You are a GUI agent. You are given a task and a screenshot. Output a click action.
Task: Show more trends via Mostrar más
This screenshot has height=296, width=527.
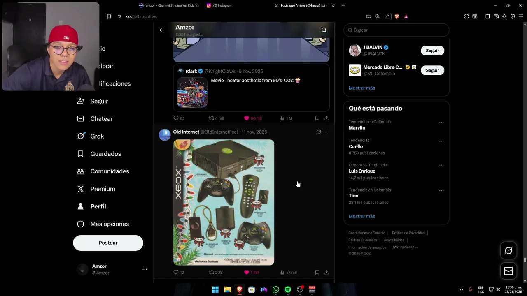(362, 216)
